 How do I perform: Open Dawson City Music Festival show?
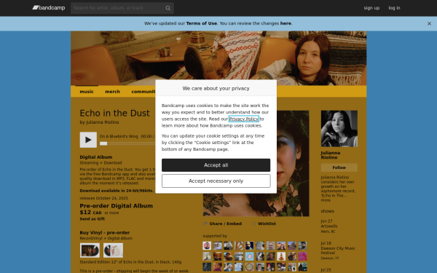tap(338, 250)
